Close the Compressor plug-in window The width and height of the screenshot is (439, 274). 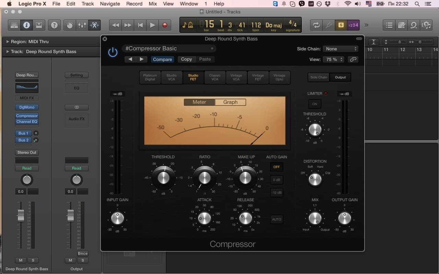click(x=105, y=39)
